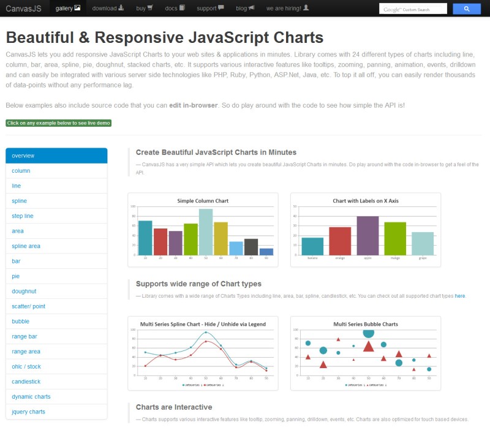Open the Simple Column Chart example
Viewport: 490px width, 430px height.
click(203, 230)
